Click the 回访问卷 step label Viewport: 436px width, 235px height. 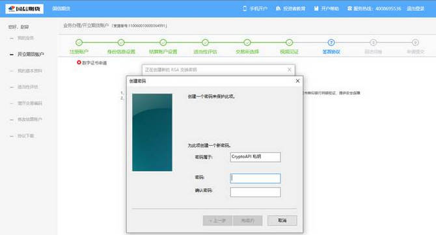coord(373,51)
